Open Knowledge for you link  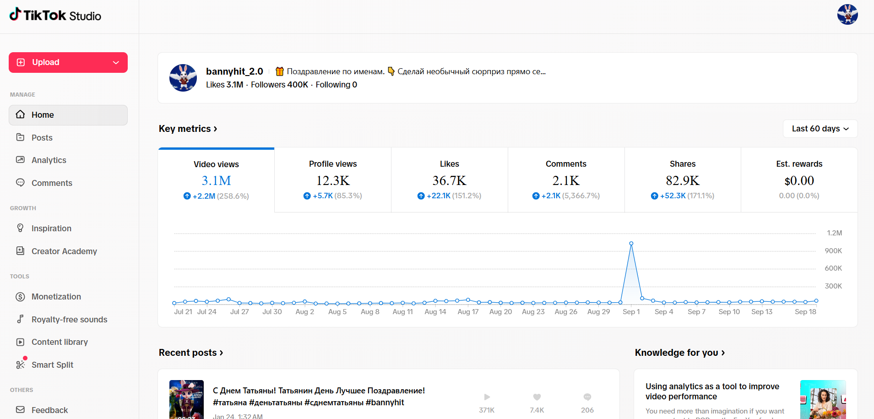coord(679,353)
